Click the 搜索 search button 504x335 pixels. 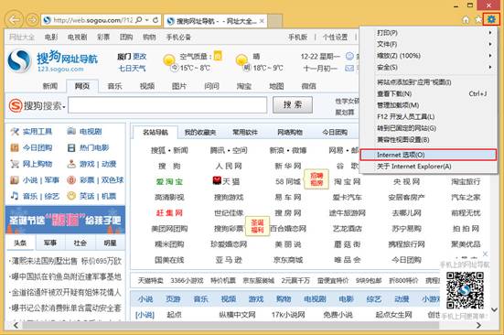coord(293,105)
